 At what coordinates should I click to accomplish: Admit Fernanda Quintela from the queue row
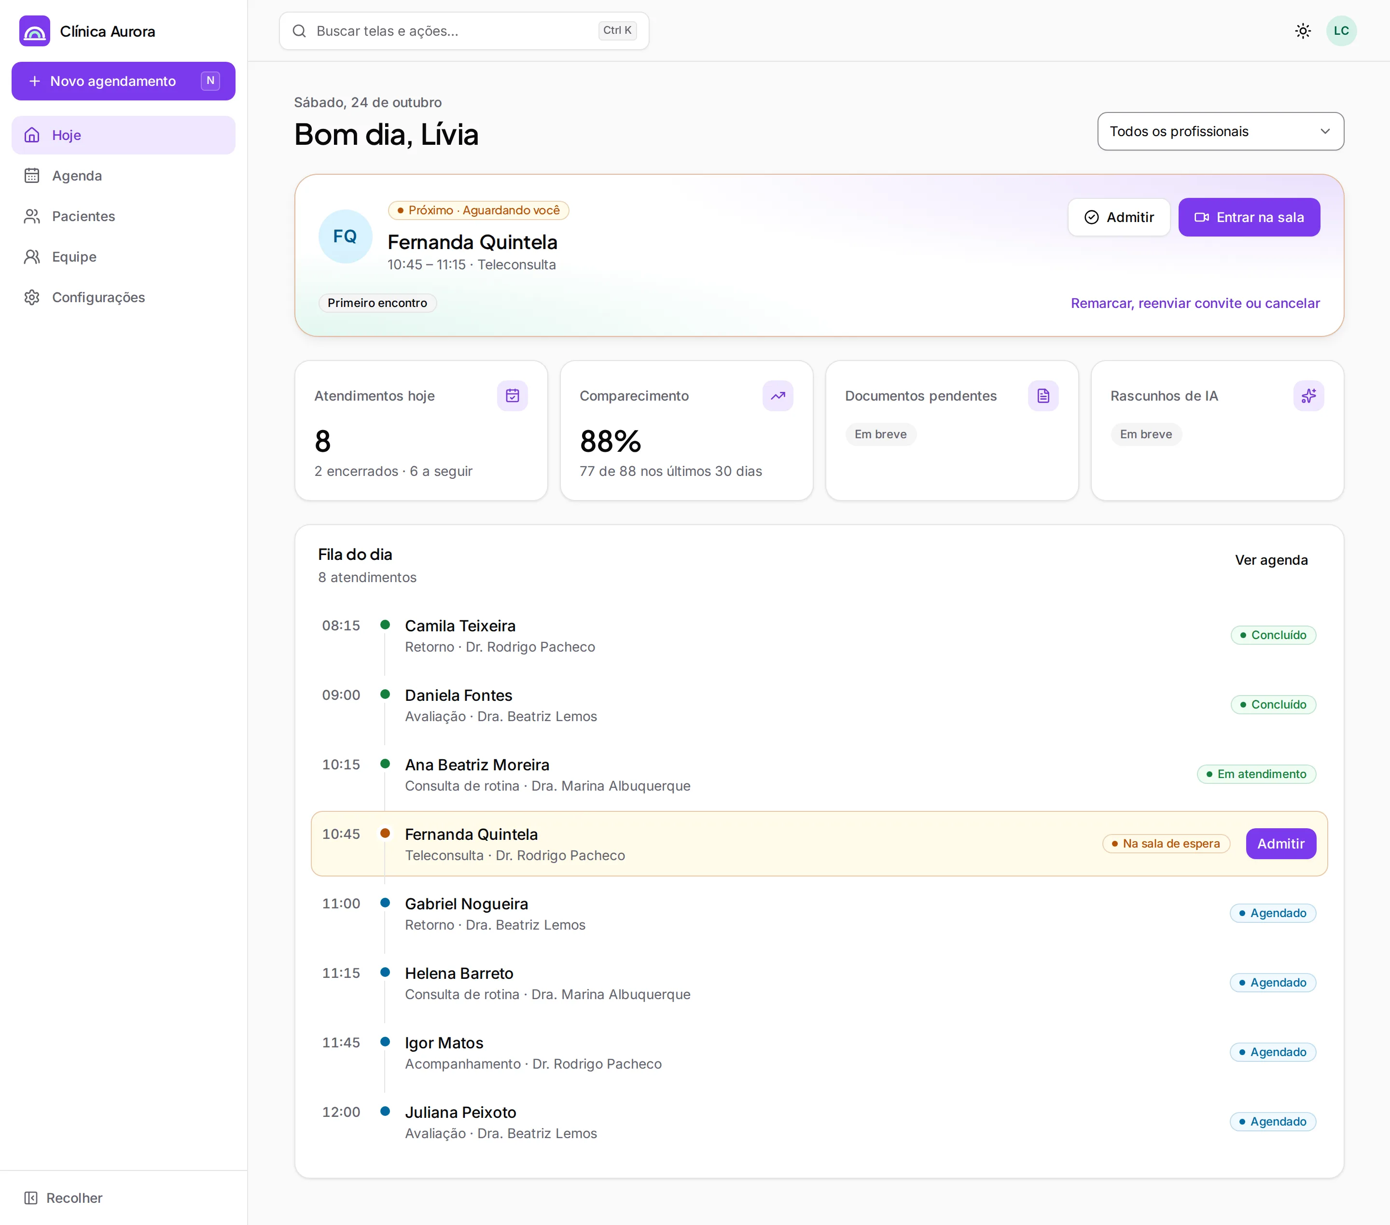1280,843
